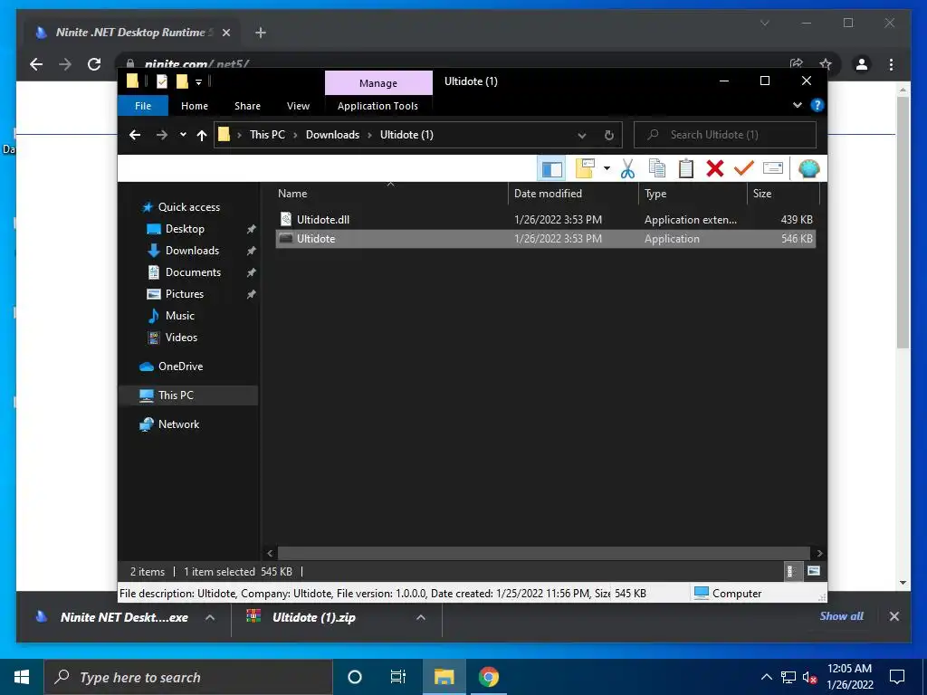Sort by Name column header
927x695 pixels.
point(390,194)
